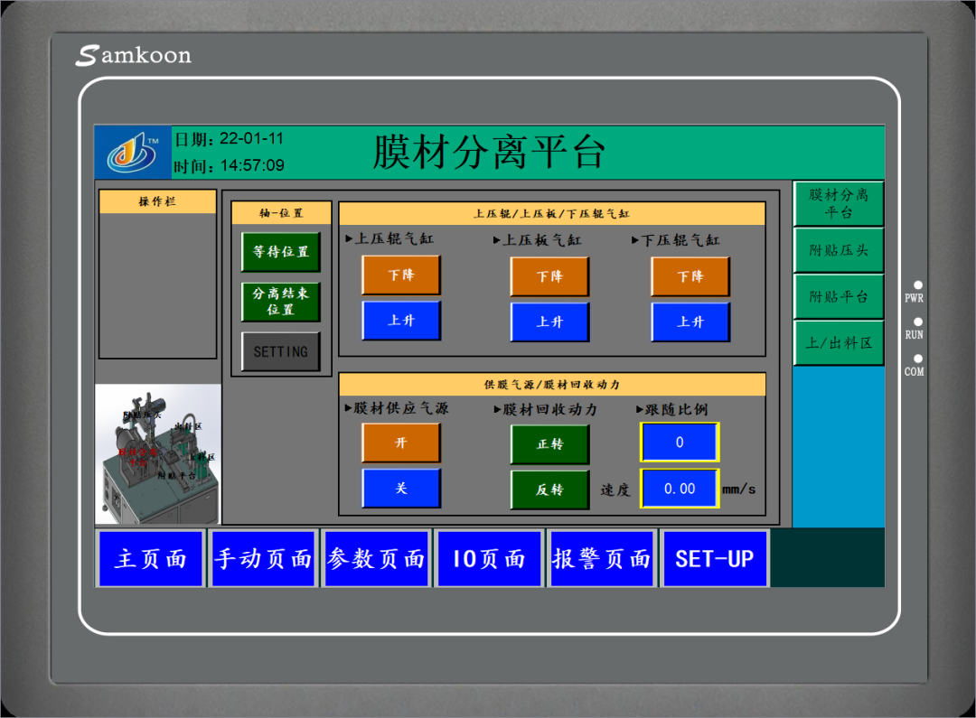Click the company logo icon in header

pos(133,153)
